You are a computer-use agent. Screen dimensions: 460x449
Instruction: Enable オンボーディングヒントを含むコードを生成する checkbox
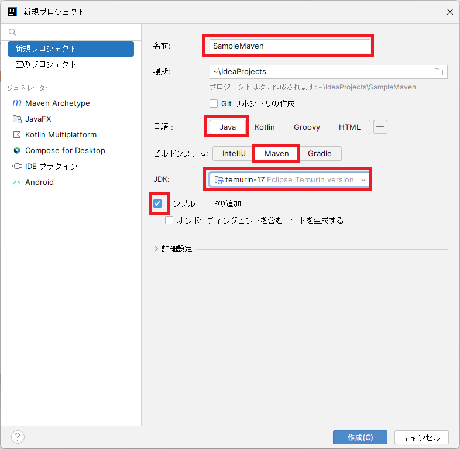(169, 220)
